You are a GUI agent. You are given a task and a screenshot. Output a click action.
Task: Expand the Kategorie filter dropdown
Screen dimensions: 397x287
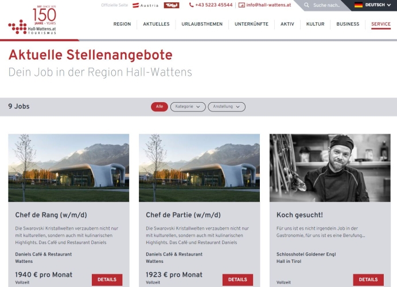(188, 107)
